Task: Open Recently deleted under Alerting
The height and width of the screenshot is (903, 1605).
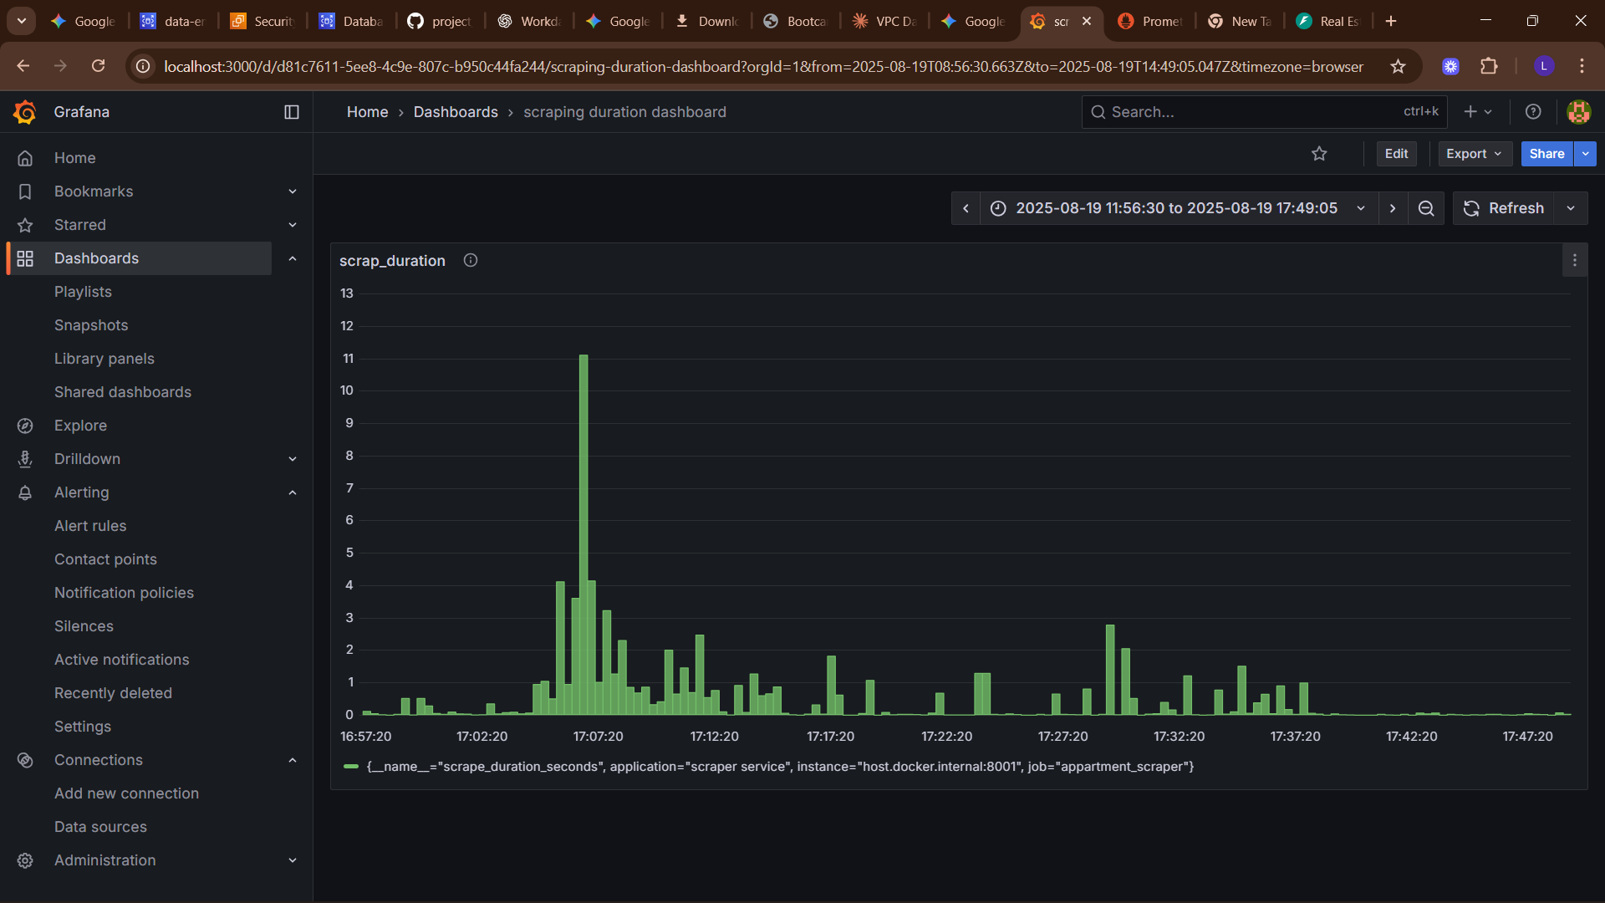Action: tap(113, 693)
